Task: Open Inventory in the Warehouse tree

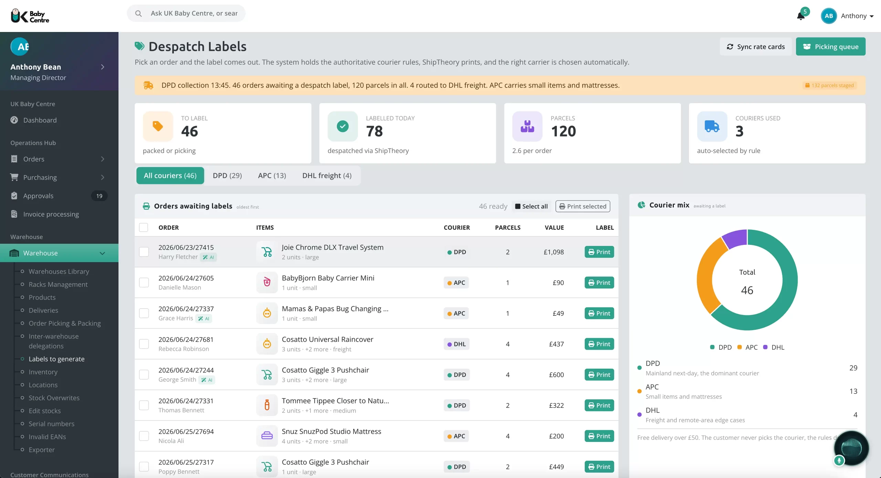Action: point(43,372)
